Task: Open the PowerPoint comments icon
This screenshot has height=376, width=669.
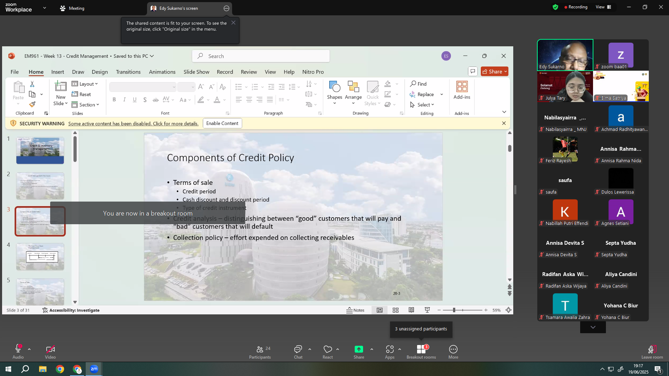Action: 472,71
